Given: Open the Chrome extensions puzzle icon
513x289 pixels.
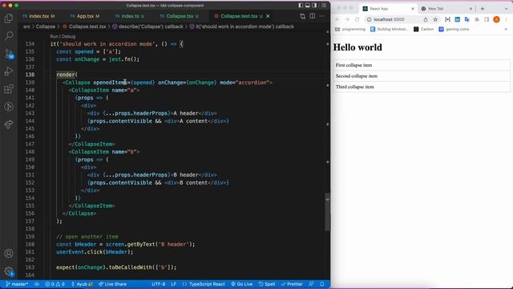Looking at the screenshot, I should [x=477, y=19].
